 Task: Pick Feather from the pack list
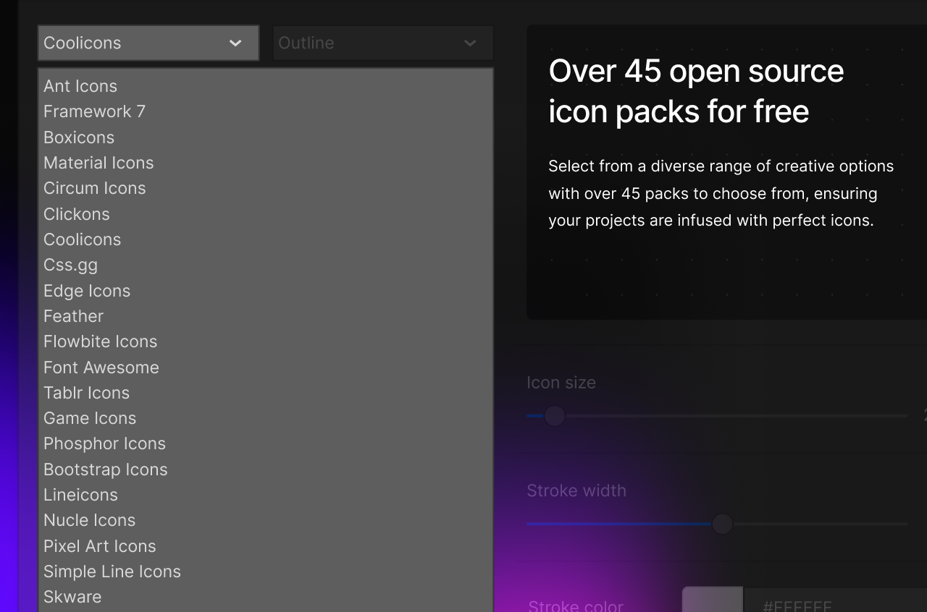[265, 316]
